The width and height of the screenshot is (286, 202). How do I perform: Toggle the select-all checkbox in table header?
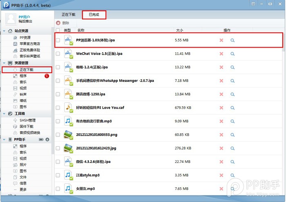click(58, 30)
